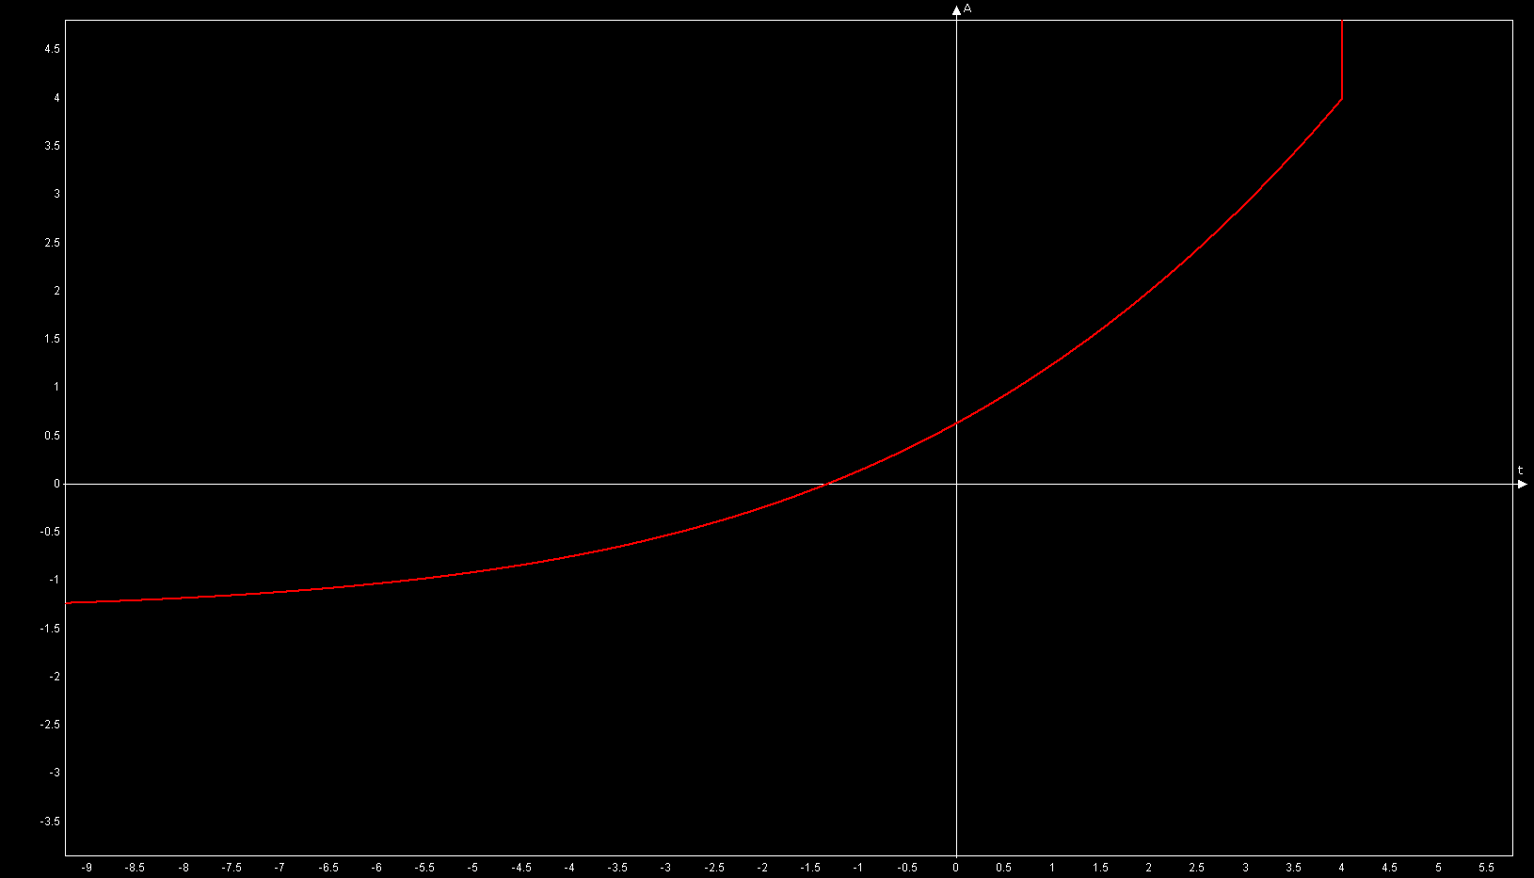This screenshot has width=1534, height=878.
Task: Click the -5 tick label on the bottom scale
Action: click(x=472, y=868)
